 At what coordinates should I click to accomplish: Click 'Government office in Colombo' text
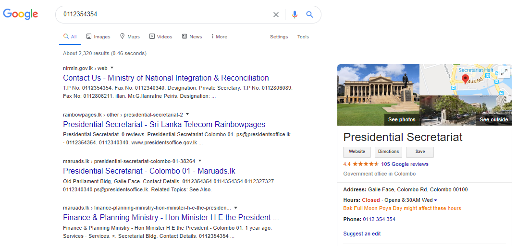tap(380, 174)
